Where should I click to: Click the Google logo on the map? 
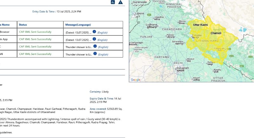[x=136, y=80]
